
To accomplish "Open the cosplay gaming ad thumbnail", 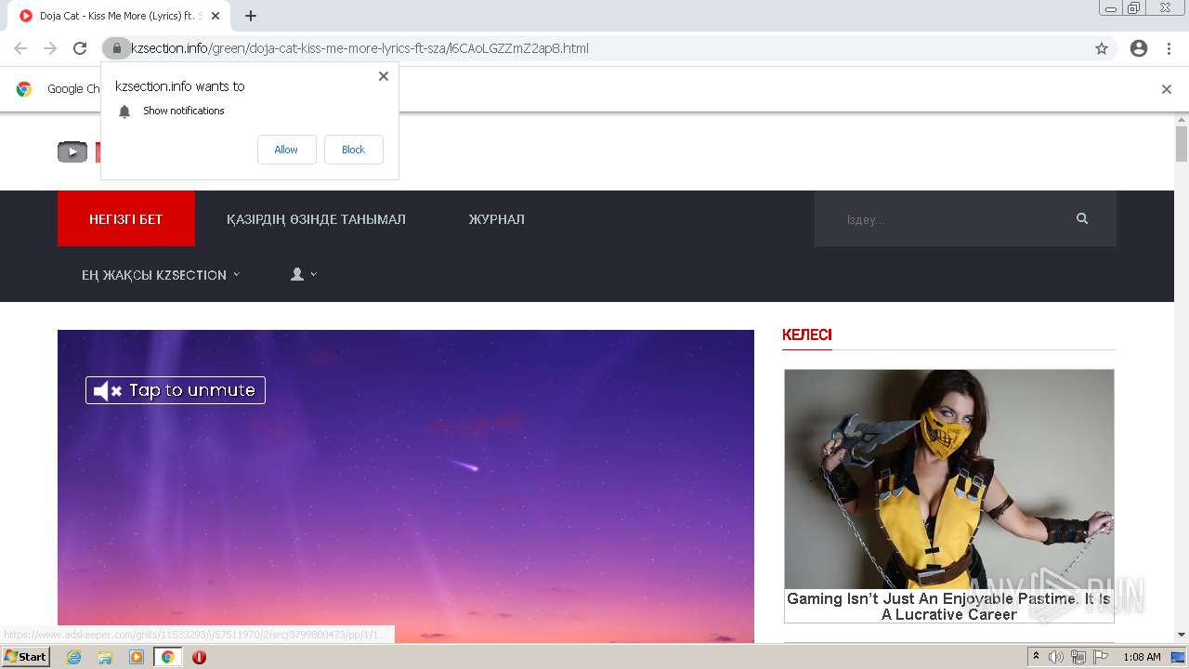I will pos(949,479).
